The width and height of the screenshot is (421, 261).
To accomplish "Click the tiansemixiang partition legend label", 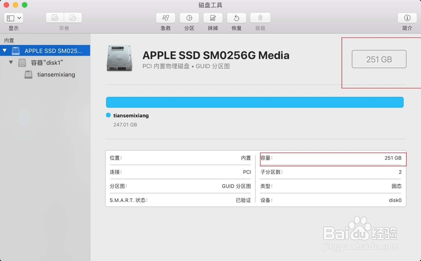I will [131, 115].
